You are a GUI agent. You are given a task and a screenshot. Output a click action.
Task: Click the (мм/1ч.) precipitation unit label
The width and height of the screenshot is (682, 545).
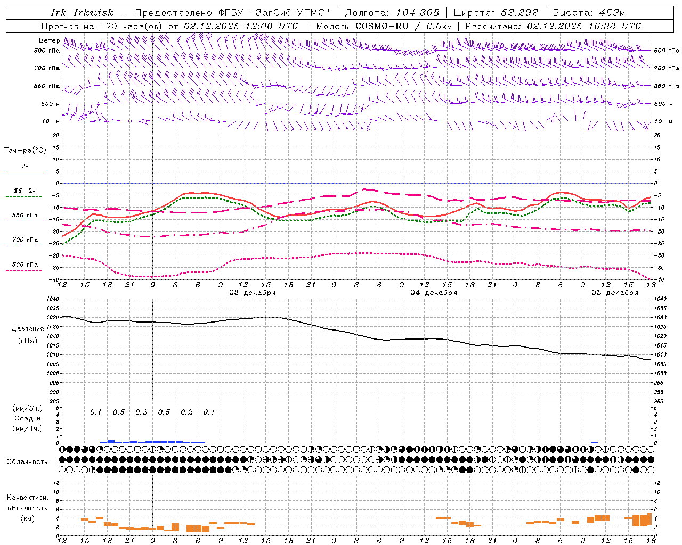[28, 428]
